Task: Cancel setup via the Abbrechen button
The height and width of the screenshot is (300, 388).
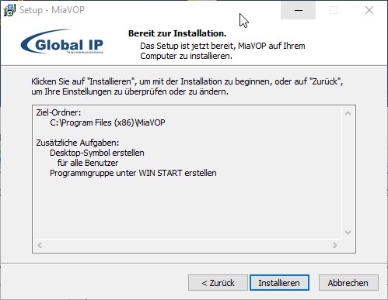Action: click(x=348, y=283)
